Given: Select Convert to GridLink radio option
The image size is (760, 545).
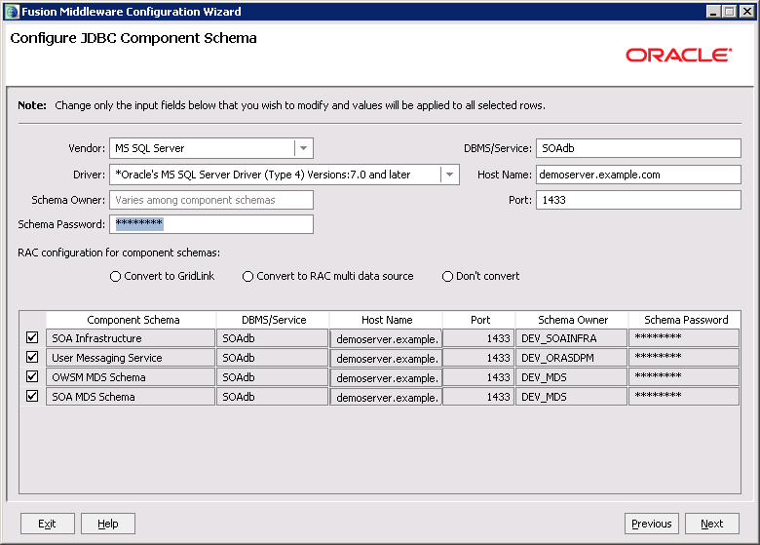Looking at the screenshot, I should tap(117, 277).
